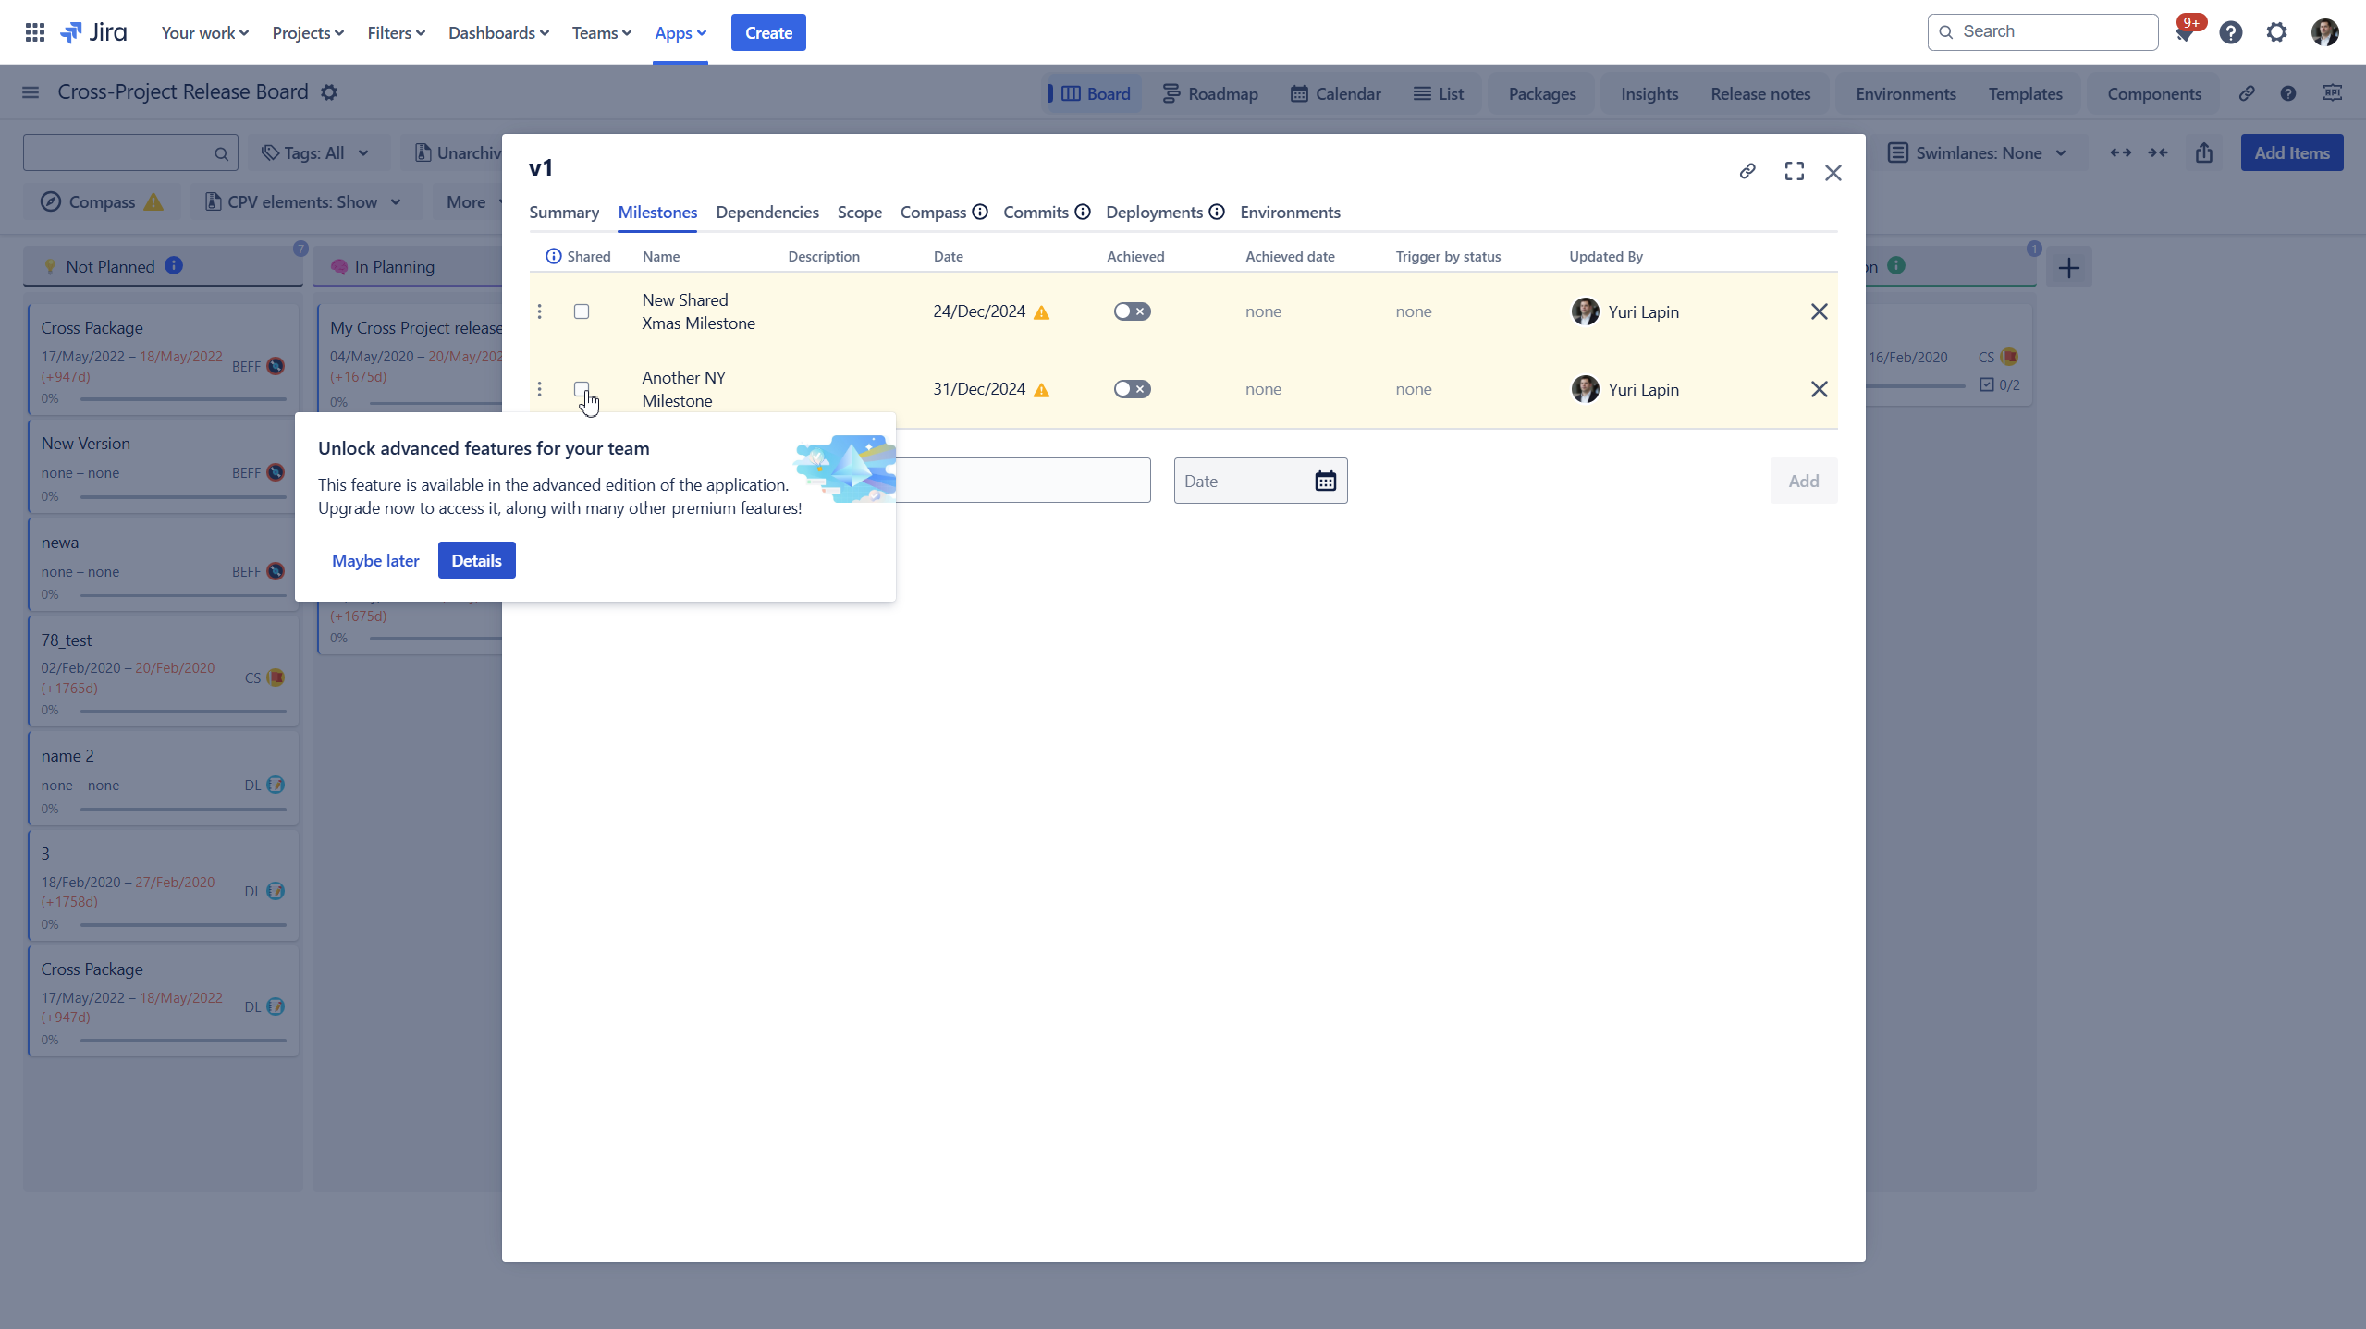The height and width of the screenshot is (1329, 2366).
Task: Open the Tags: All dropdown
Action: click(x=317, y=152)
